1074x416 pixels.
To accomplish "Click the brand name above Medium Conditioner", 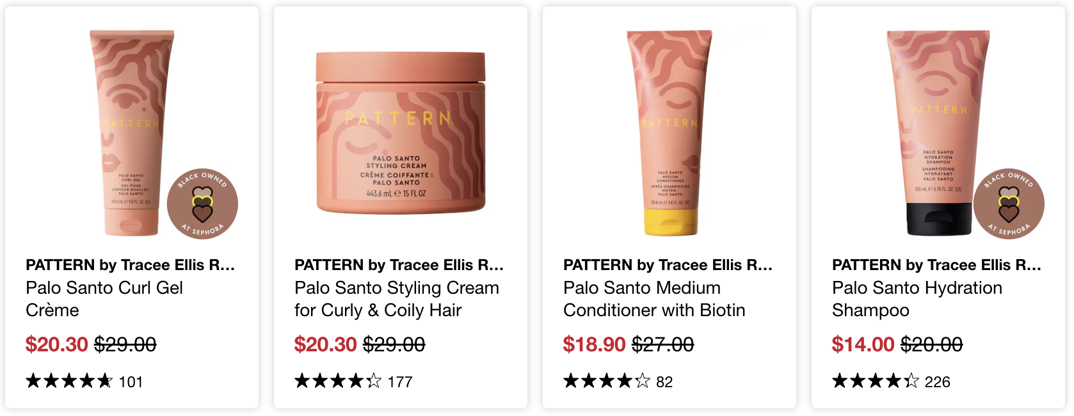I will pos(668,265).
